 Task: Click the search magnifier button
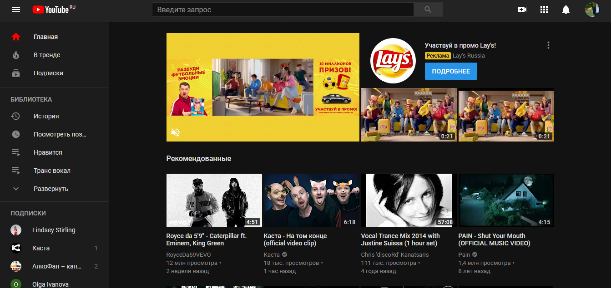(428, 10)
